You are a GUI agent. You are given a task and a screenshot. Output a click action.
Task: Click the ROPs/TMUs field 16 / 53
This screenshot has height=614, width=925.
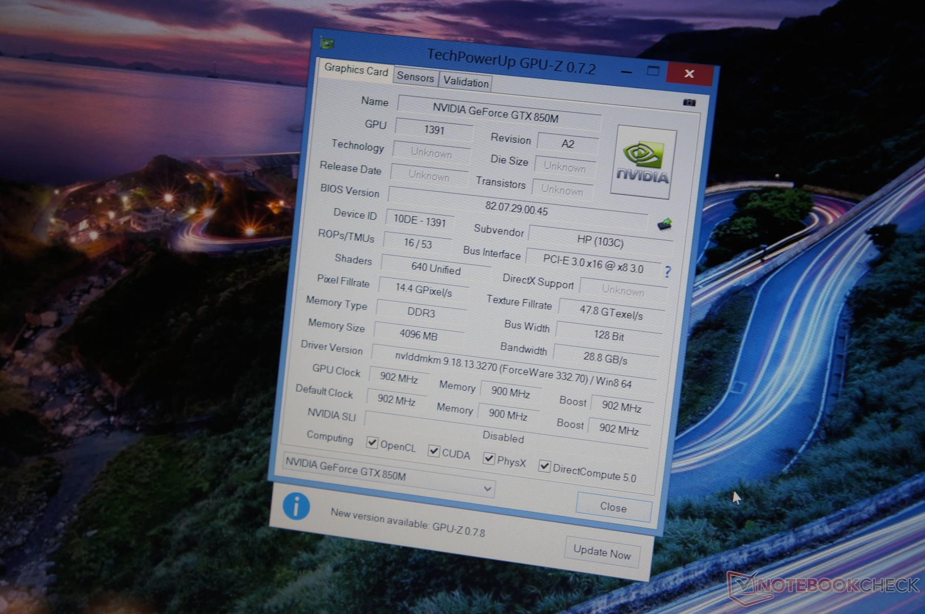[x=417, y=244]
